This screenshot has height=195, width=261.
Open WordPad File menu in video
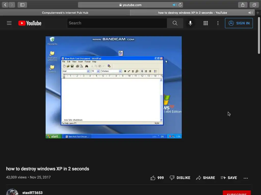[63, 62]
